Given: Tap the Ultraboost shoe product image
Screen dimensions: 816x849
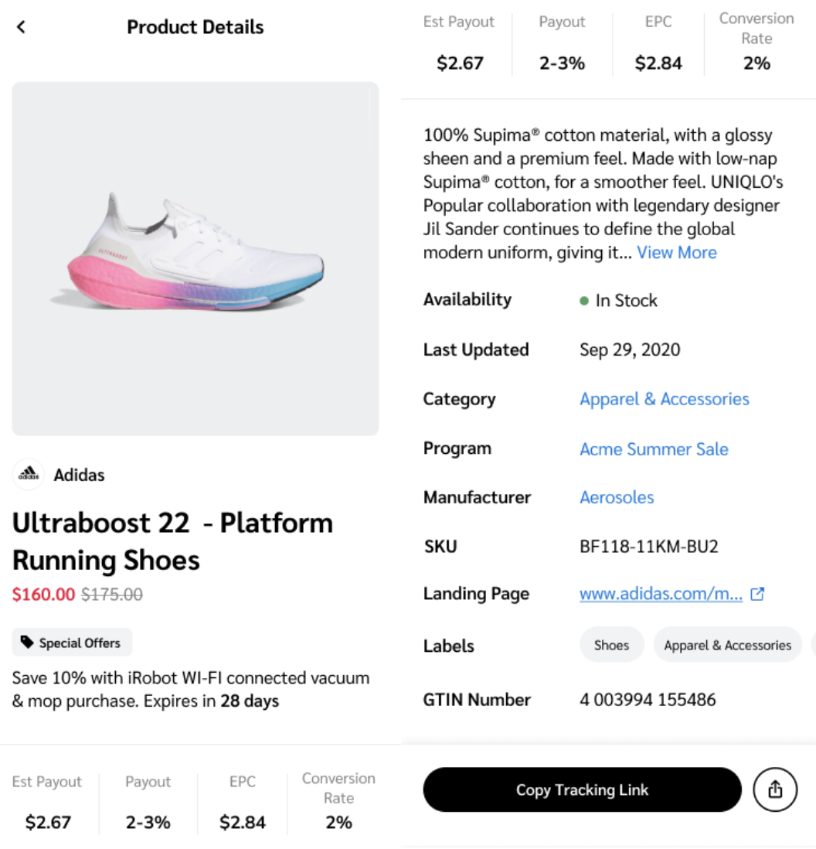Looking at the screenshot, I should click(195, 258).
